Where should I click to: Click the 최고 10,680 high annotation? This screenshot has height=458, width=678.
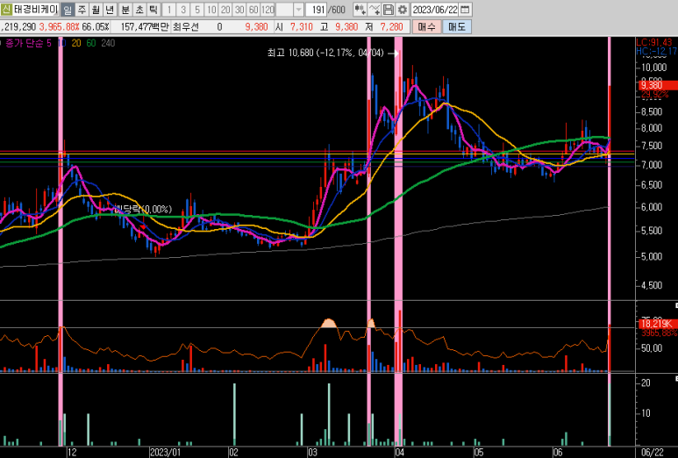(x=325, y=53)
